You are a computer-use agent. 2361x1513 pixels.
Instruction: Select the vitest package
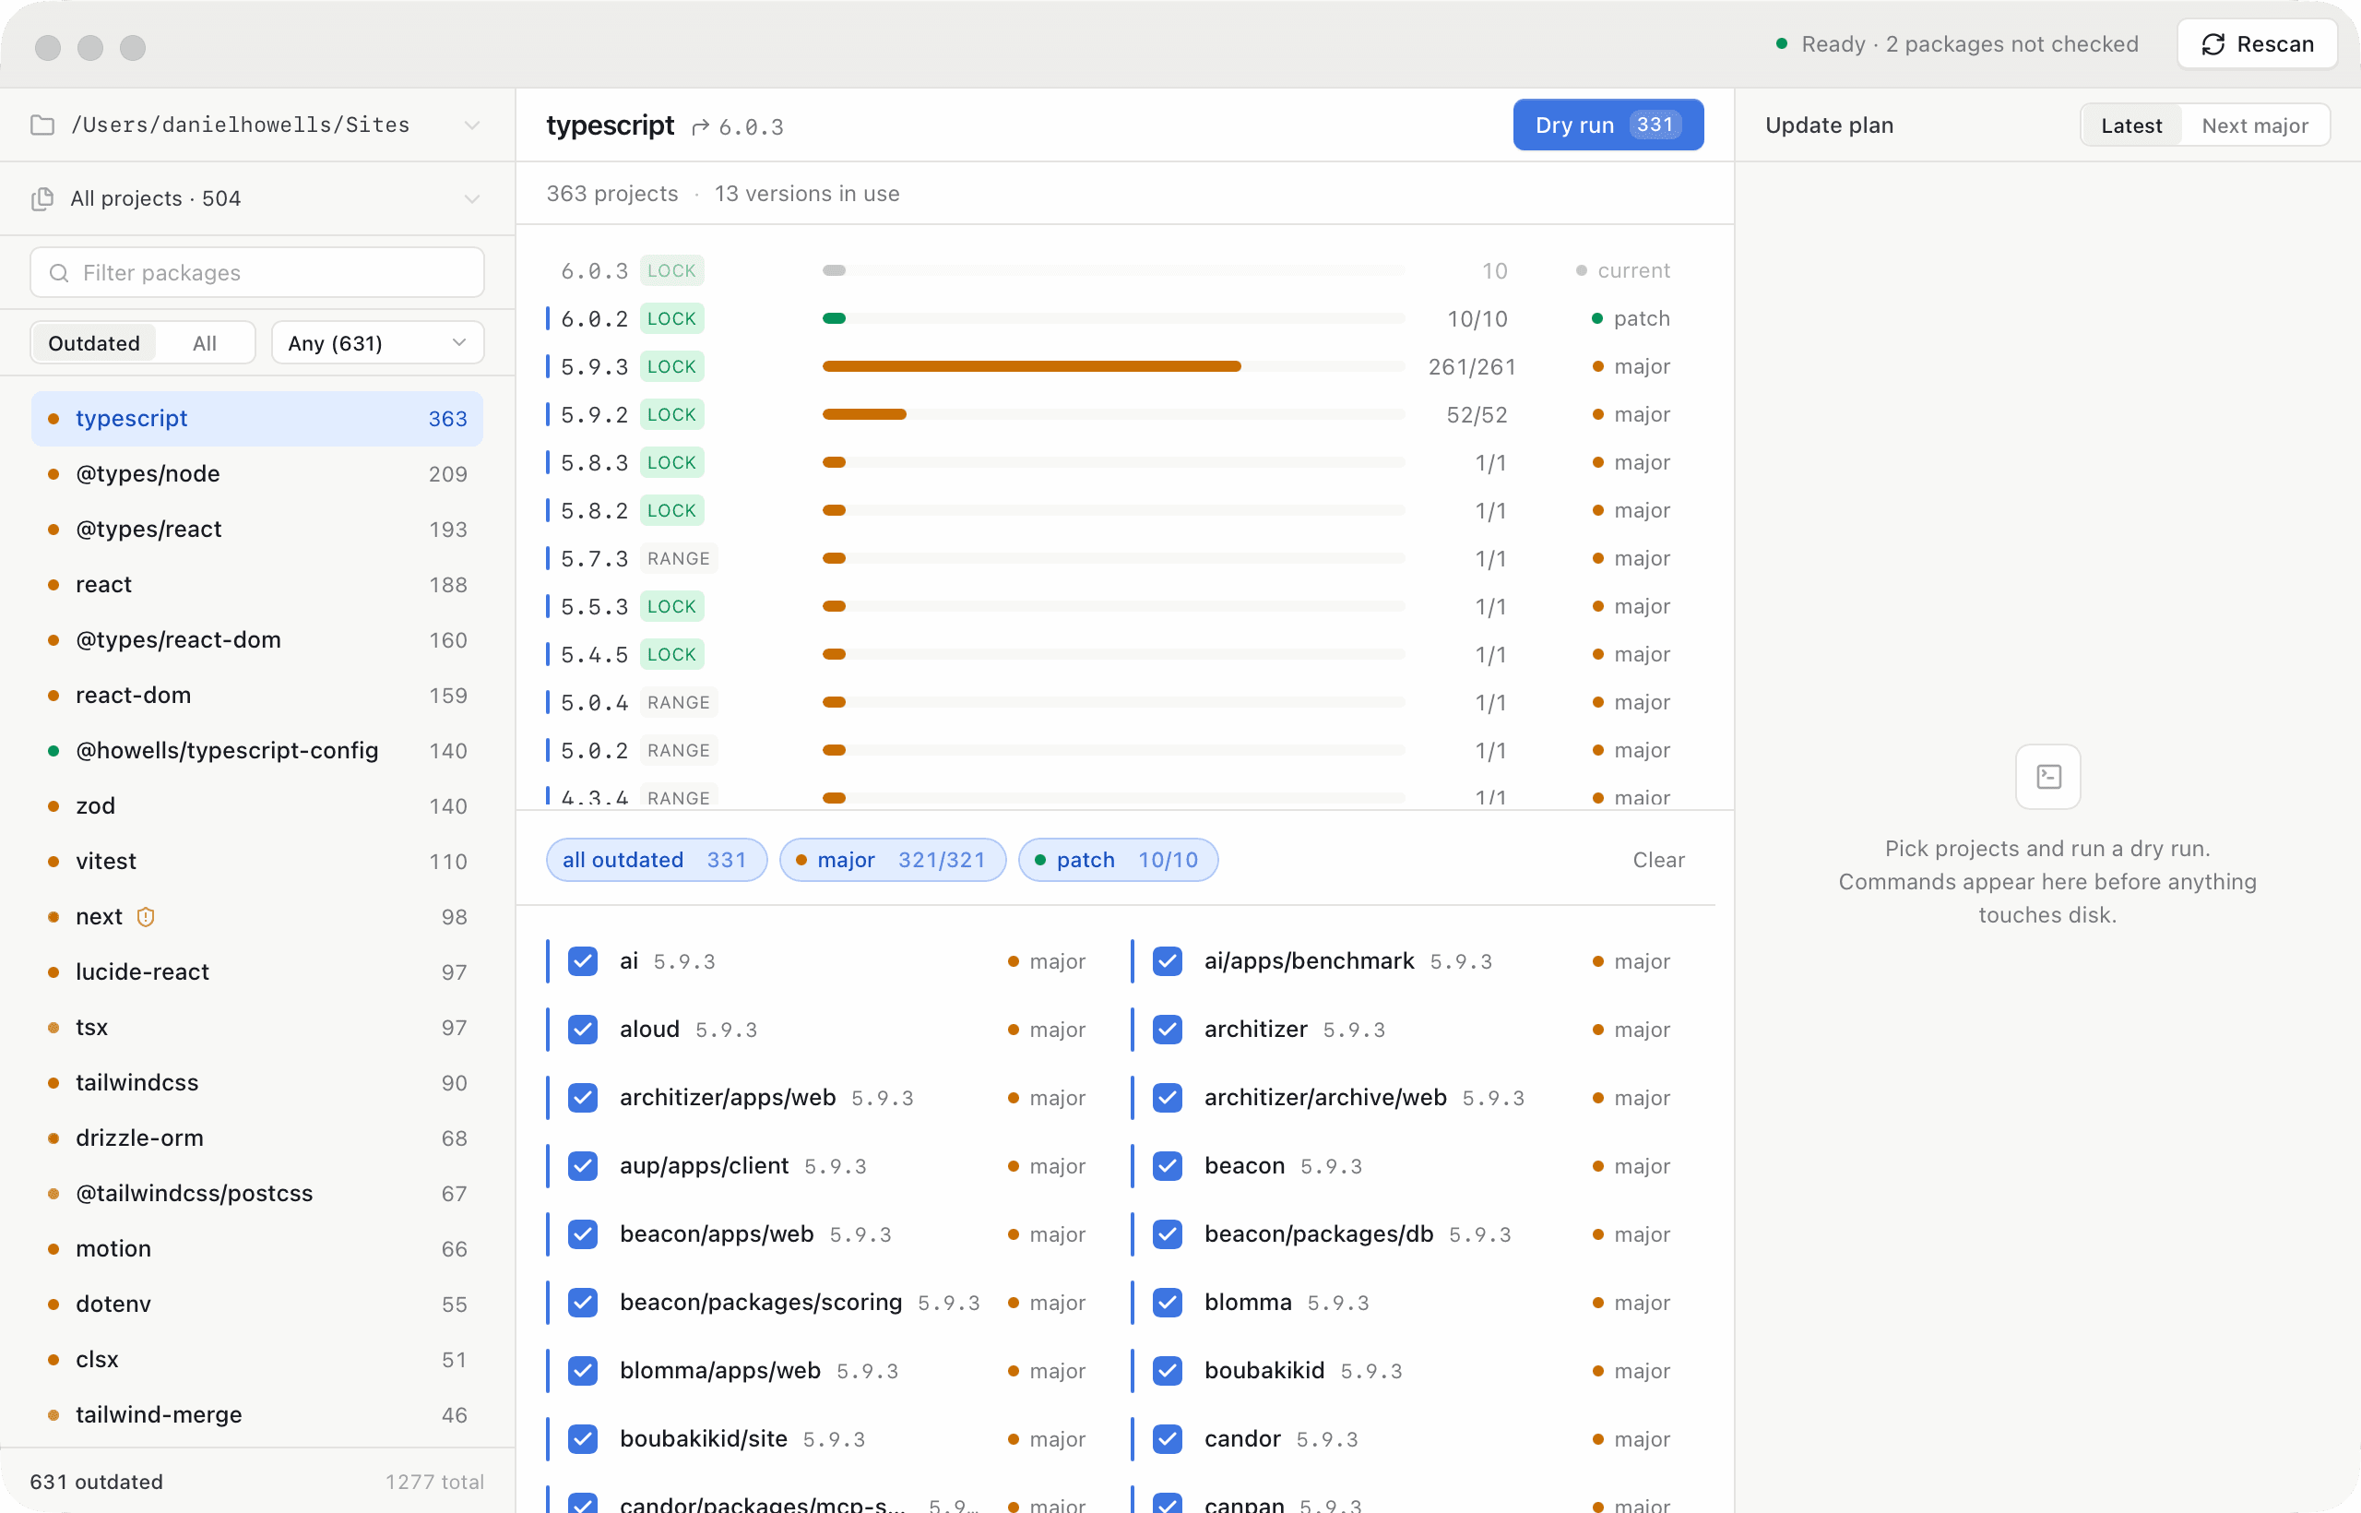pos(257,862)
